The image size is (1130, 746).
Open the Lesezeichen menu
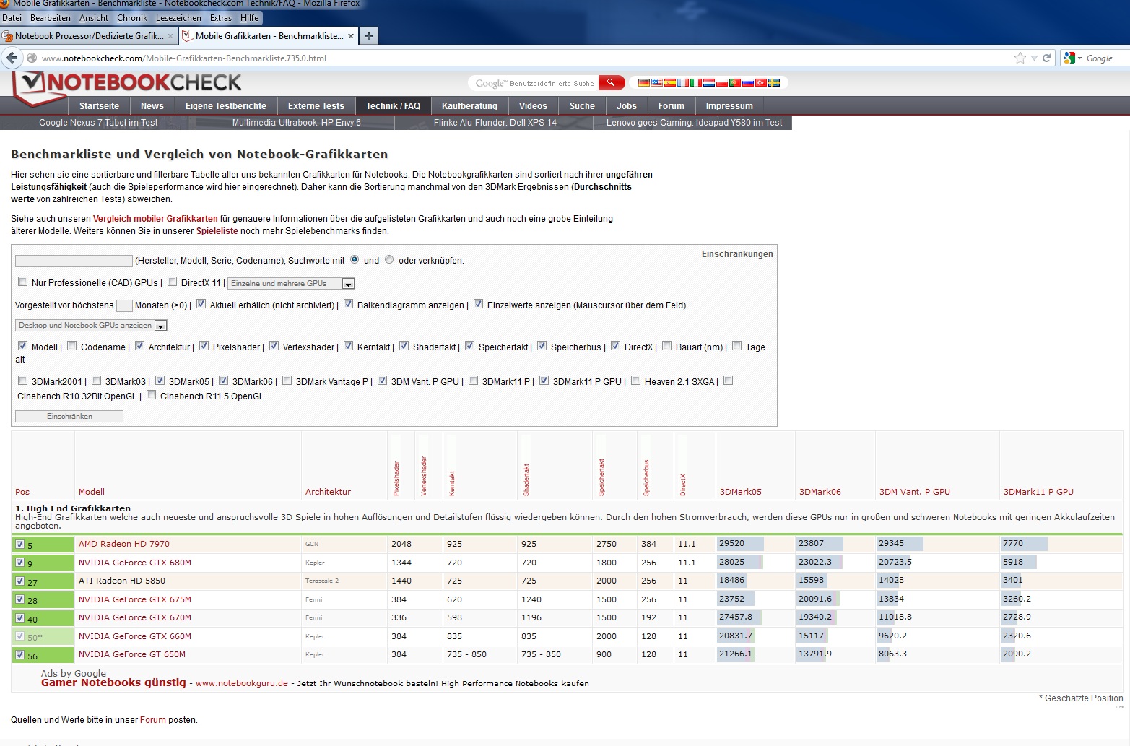coord(178,18)
